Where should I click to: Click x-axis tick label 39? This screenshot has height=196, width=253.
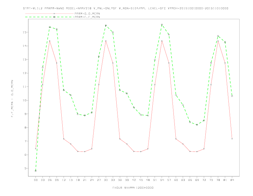pyautogui.click(x=127, y=180)
